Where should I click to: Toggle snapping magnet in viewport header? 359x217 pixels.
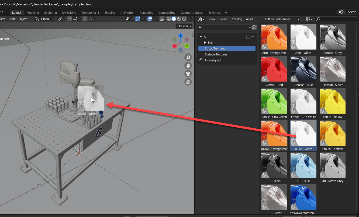point(70,19)
